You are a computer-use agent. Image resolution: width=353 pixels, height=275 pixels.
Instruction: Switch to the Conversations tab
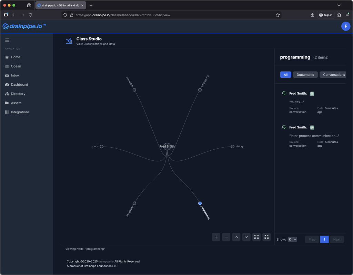click(333, 74)
